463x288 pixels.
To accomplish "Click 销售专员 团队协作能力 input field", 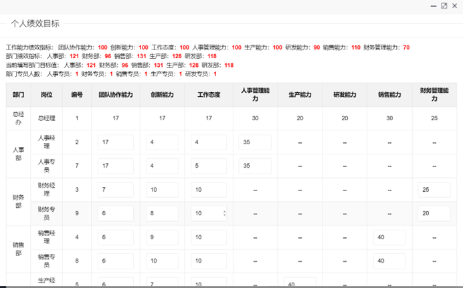I will tap(115, 261).
